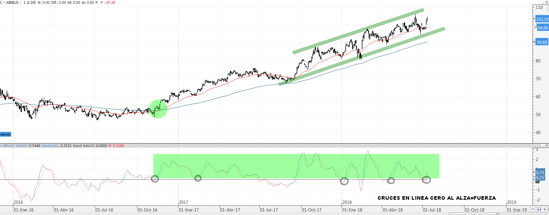Click the Ordenes tab on chart left edge
The width and height of the screenshot is (549, 215).
coord(5,134)
